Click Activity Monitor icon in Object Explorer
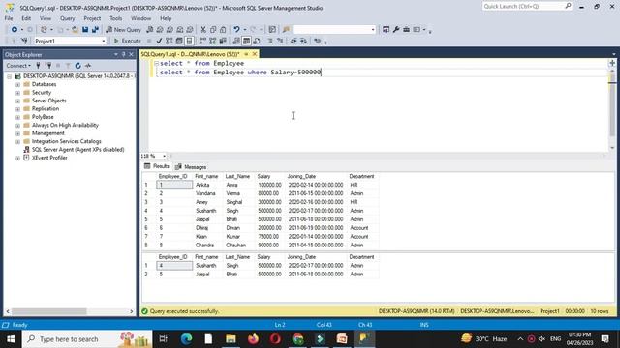 tap(88, 66)
